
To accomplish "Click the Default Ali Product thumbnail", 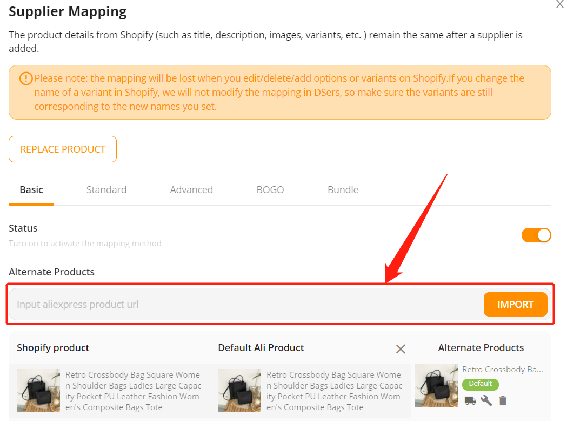I will (x=239, y=391).
